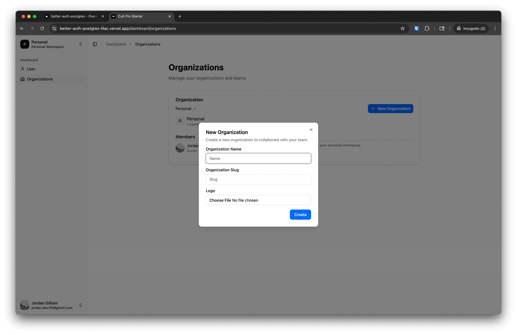Go back using the back arrow

click(x=22, y=28)
